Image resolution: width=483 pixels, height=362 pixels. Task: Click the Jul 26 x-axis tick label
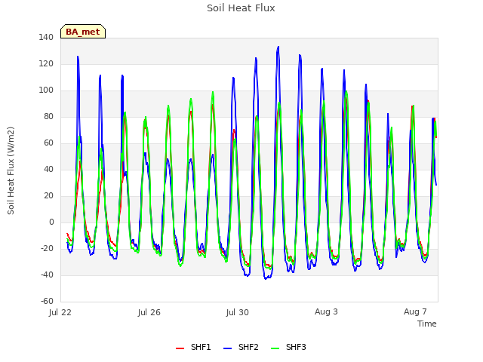pos(149,312)
